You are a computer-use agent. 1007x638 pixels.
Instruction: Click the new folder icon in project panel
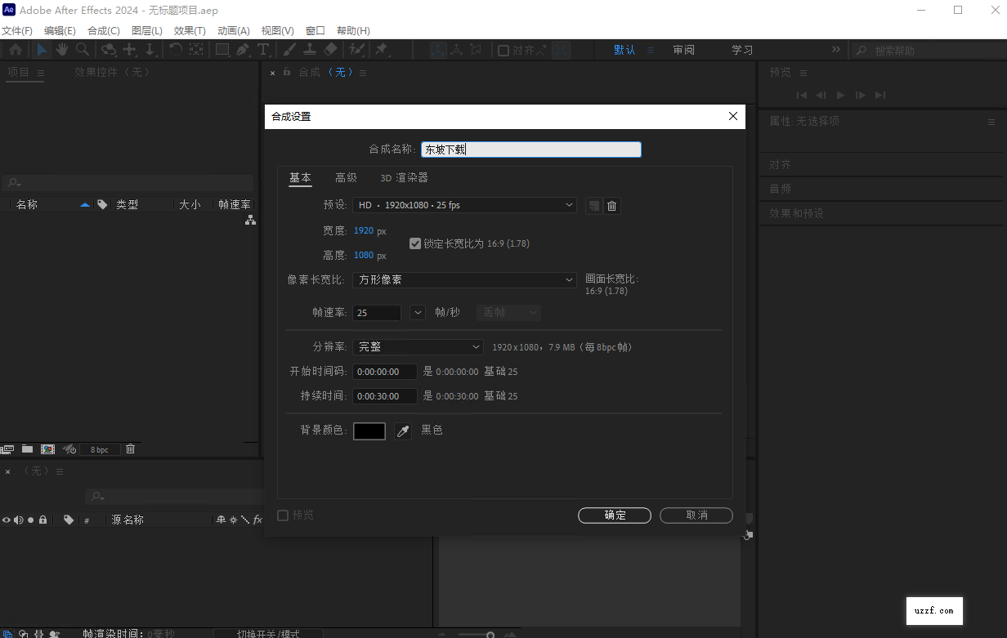(x=27, y=448)
